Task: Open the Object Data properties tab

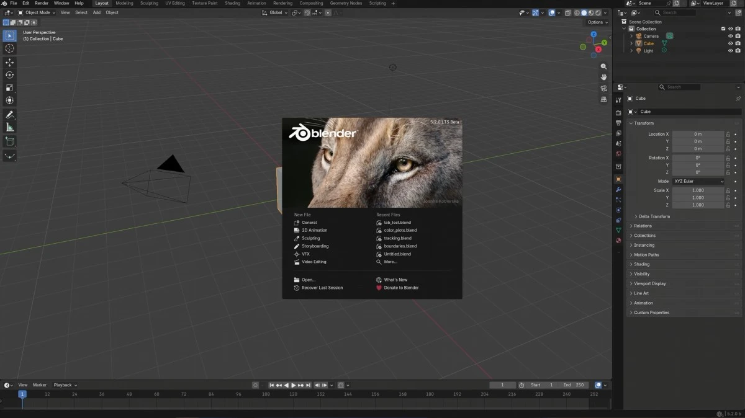Action: coord(618,230)
